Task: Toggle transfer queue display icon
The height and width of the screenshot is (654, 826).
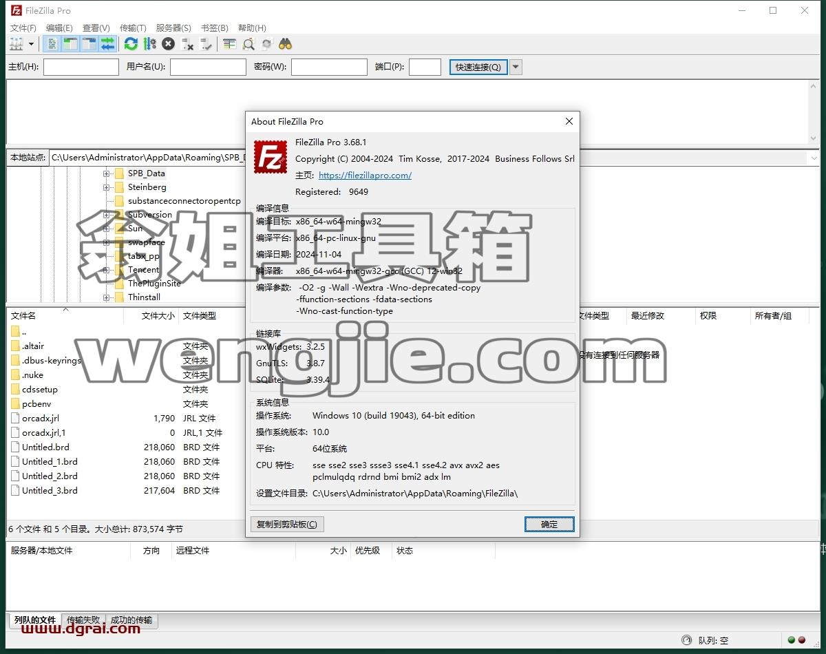Action: click(x=107, y=44)
